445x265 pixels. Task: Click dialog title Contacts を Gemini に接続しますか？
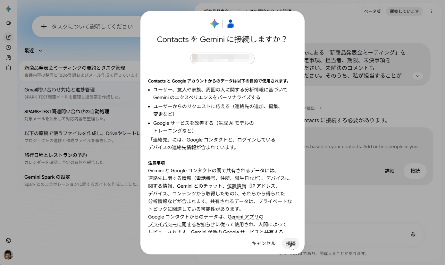(x=222, y=39)
